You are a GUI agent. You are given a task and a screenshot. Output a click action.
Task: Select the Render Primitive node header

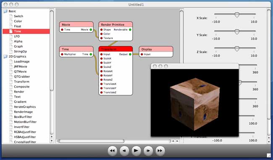click(115, 24)
